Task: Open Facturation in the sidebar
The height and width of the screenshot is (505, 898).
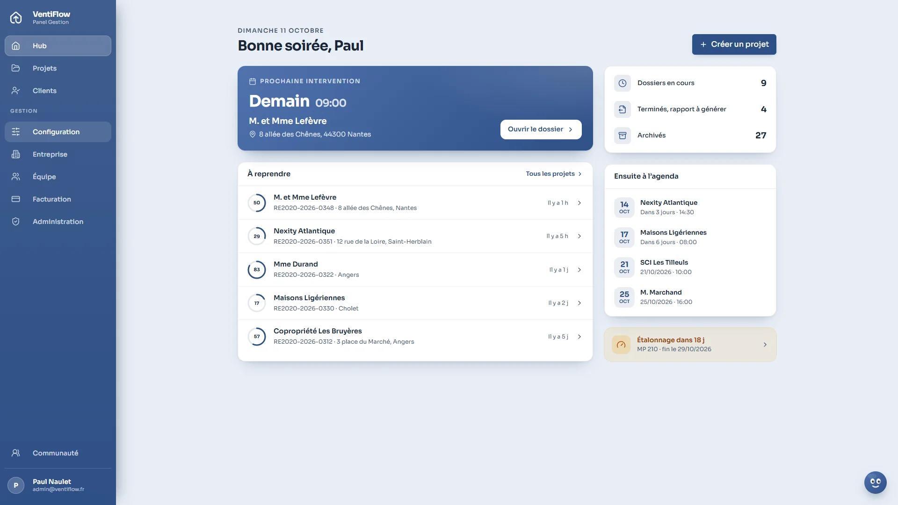Action: (x=58, y=199)
